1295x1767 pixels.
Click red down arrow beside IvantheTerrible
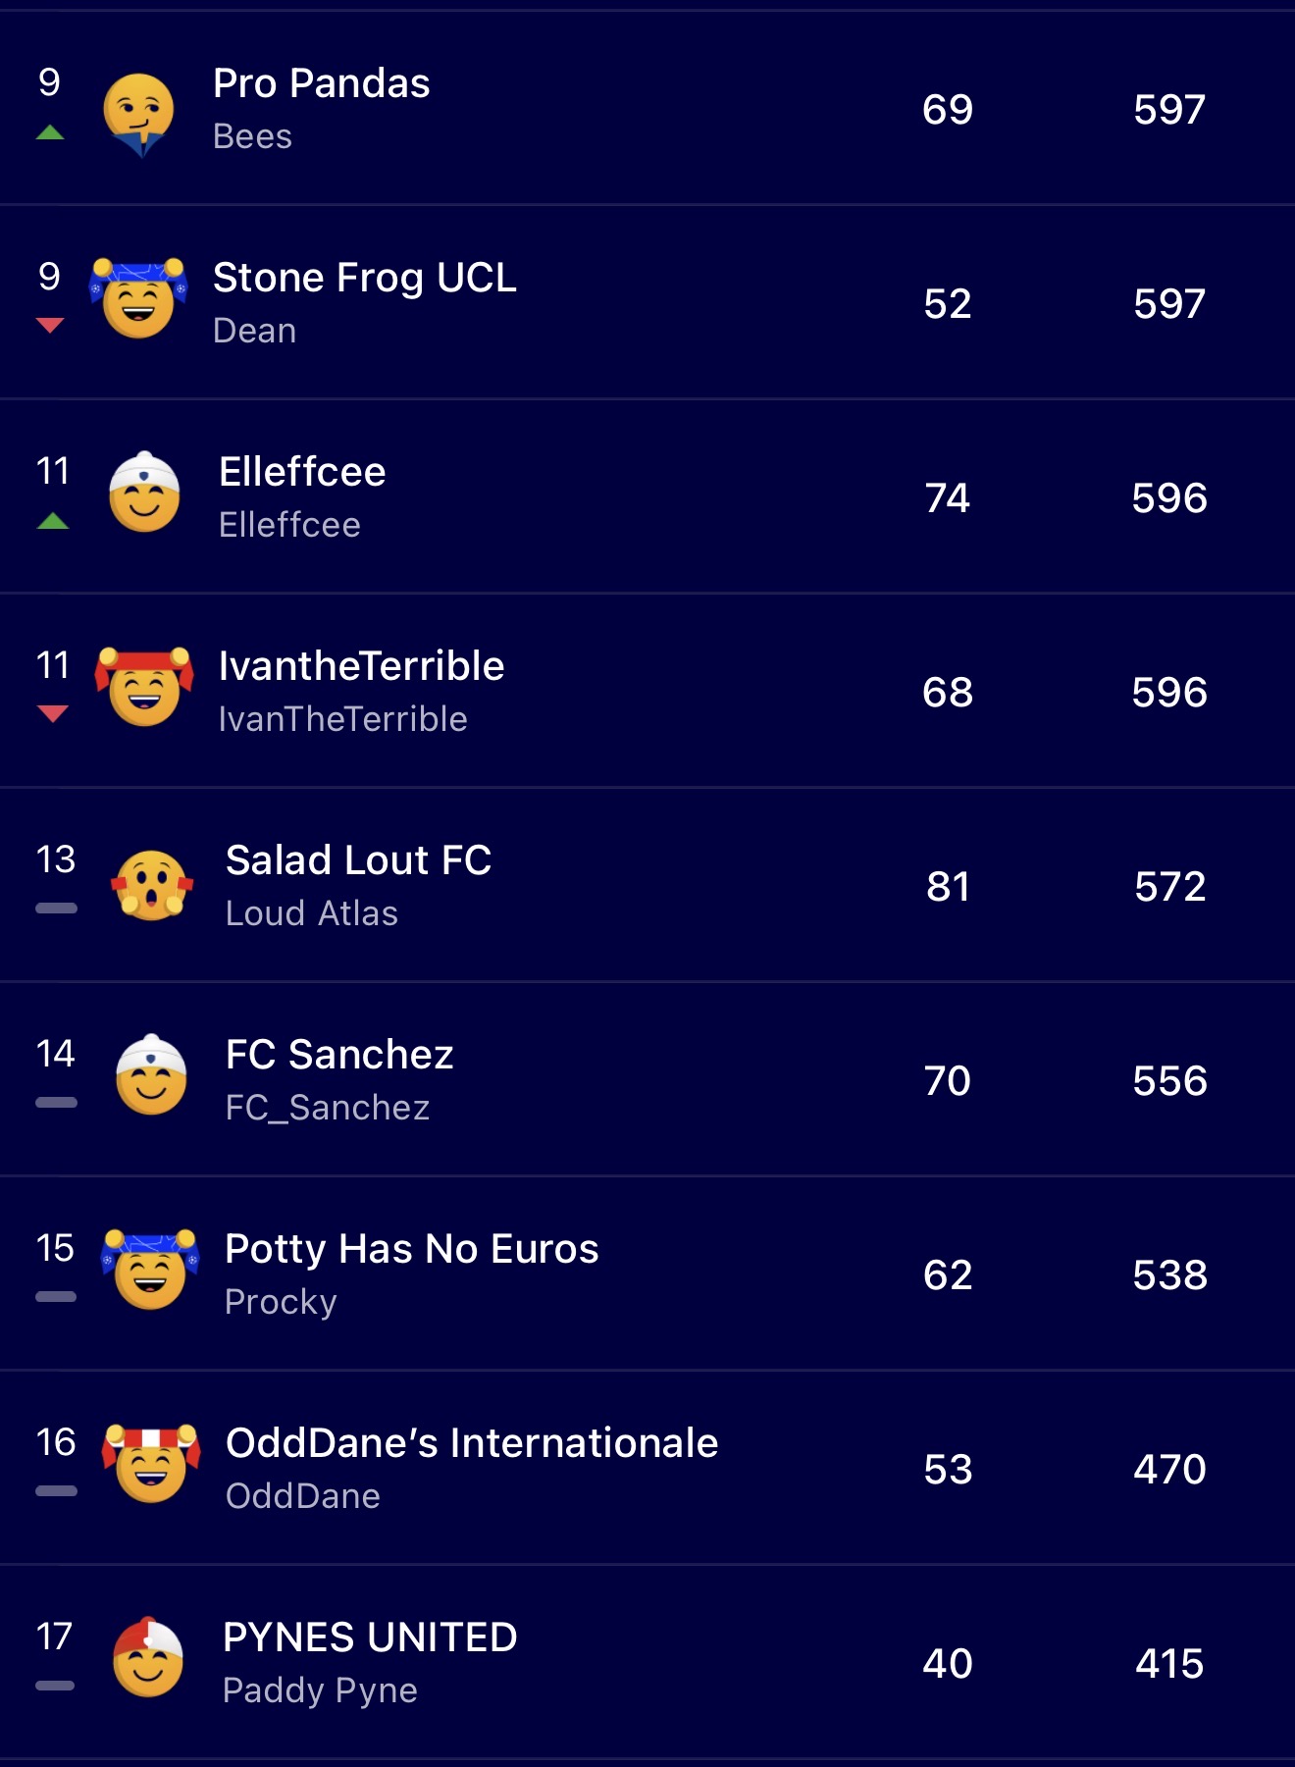[x=53, y=713]
